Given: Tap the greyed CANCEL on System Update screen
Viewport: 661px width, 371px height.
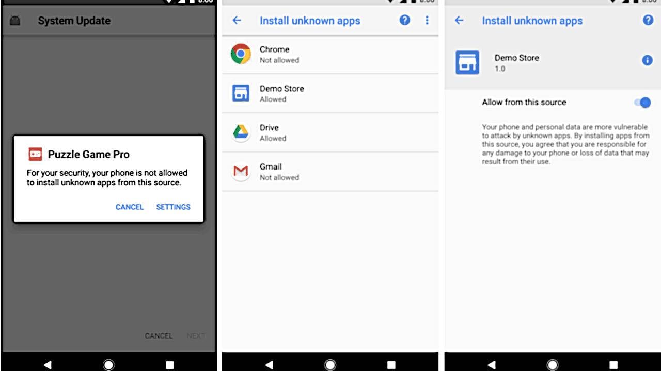Looking at the screenshot, I should pyautogui.click(x=159, y=335).
